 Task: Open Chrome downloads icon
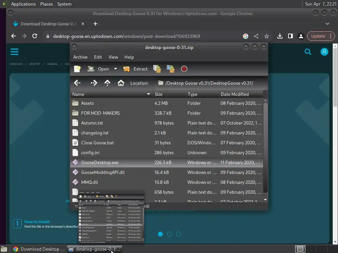pos(280,36)
